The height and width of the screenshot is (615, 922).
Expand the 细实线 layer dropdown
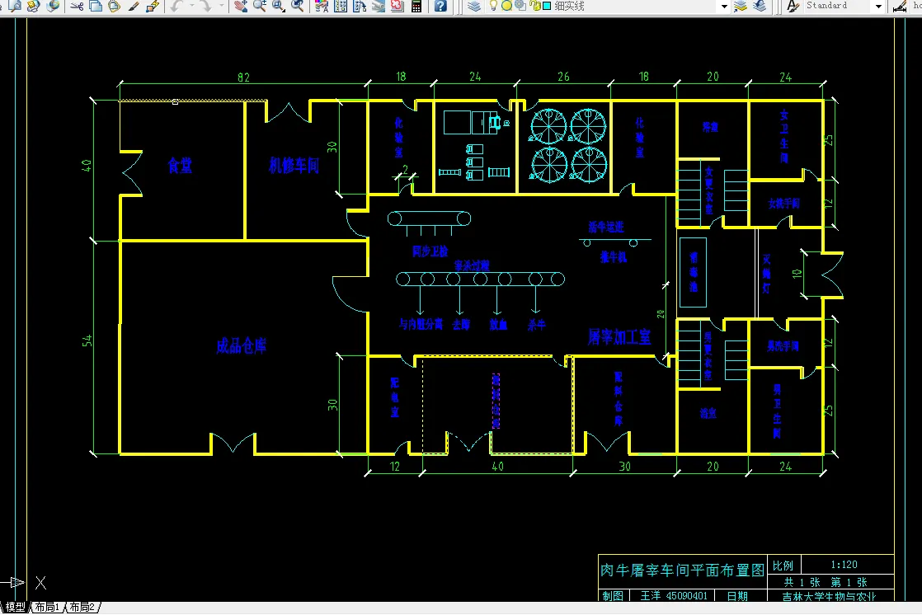724,7
